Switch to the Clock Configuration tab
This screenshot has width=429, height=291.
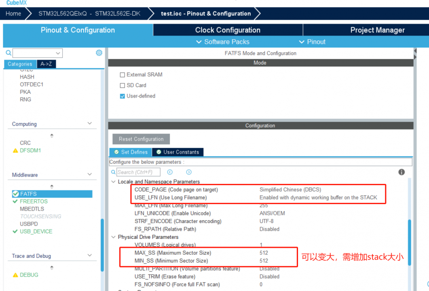[227, 30]
